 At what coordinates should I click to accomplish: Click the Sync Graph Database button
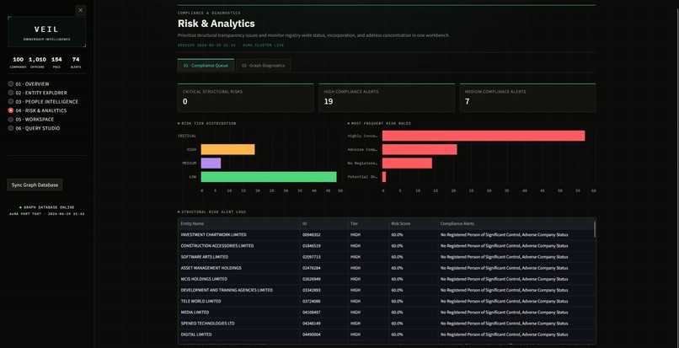tap(35, 185)
